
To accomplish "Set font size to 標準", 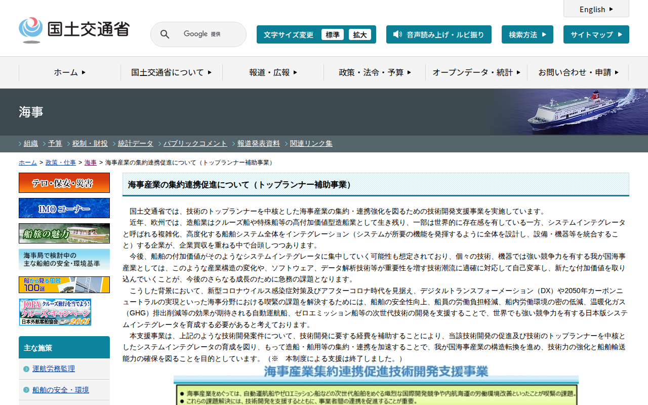I will 333,34.
